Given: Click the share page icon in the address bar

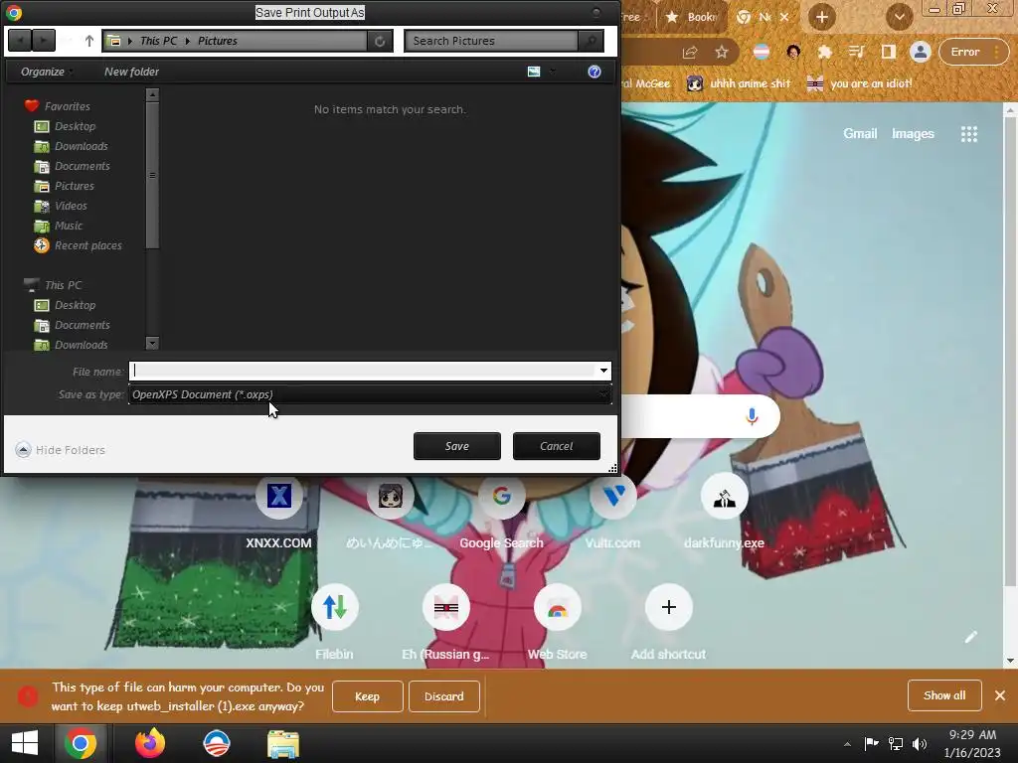Looking at the screenshot, I should coord(690,52).
